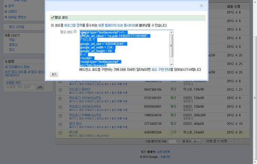This screenshot has width=257, height=164.
Task: Click the 15행 중 1~15행 row count text
Action: [x=216, y=141]
